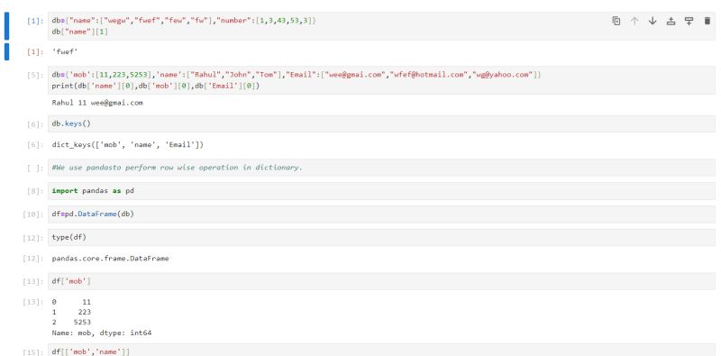Select the pandas.core.frame.DataFrame output
Screen dimensions: 721x356
tap(110, 259)
